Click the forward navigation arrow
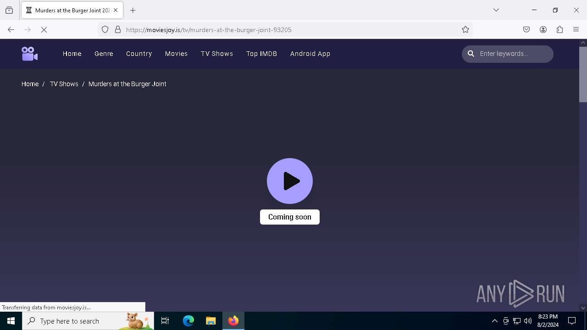Image resolution: width=587 pixels, height=330 pixels. pos(28,30)
